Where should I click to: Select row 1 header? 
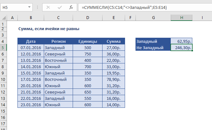[x=3, y=24]
